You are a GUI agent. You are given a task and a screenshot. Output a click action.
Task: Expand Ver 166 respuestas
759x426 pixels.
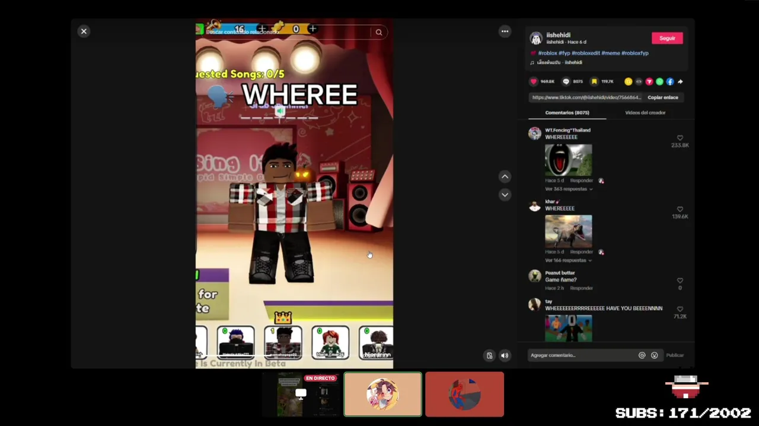click(569, 260)
